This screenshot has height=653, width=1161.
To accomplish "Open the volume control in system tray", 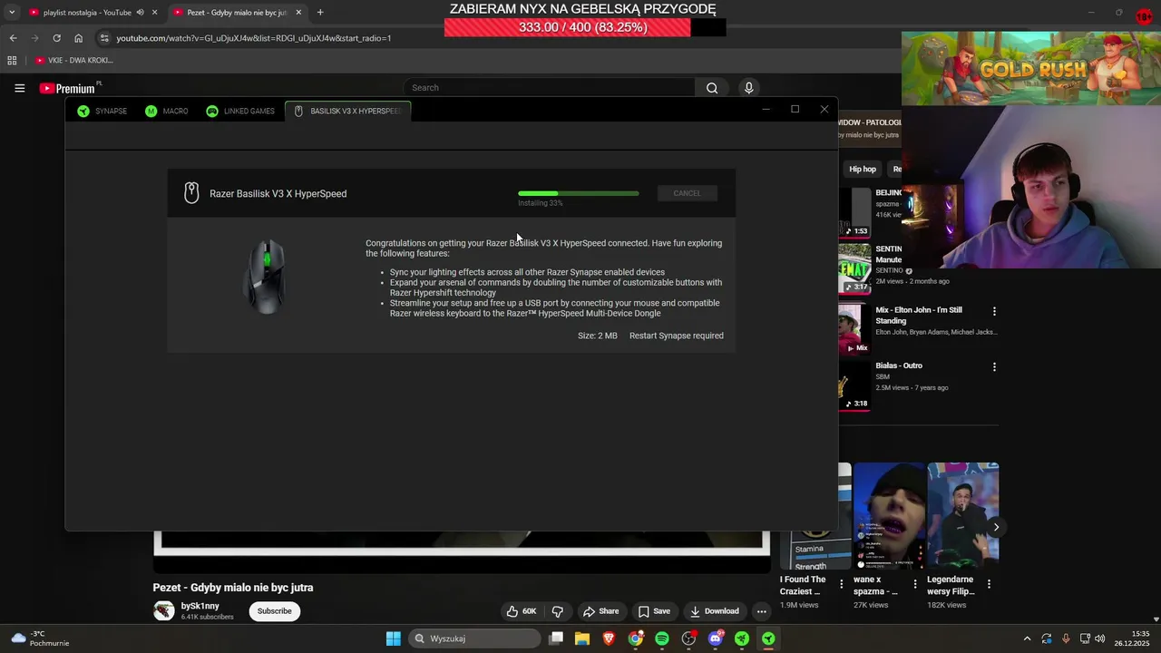I will (x=1101, y=638).
